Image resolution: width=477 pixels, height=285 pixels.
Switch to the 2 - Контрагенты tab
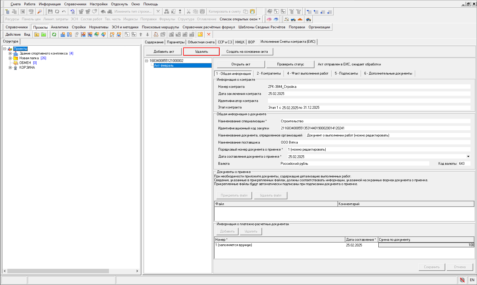269,73
